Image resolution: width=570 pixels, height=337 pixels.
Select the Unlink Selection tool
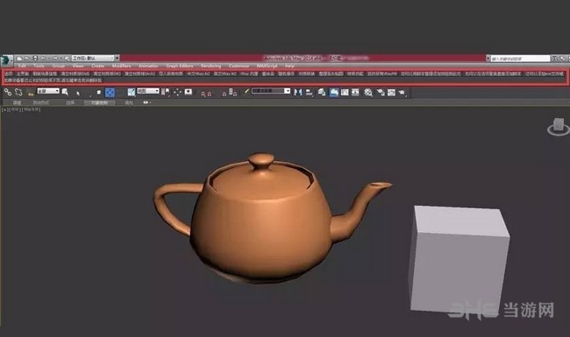click(18, 92)
